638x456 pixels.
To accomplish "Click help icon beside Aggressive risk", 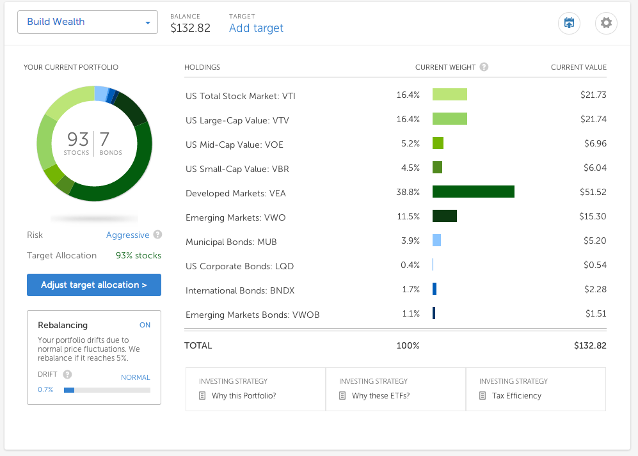I will pos(158,235).
